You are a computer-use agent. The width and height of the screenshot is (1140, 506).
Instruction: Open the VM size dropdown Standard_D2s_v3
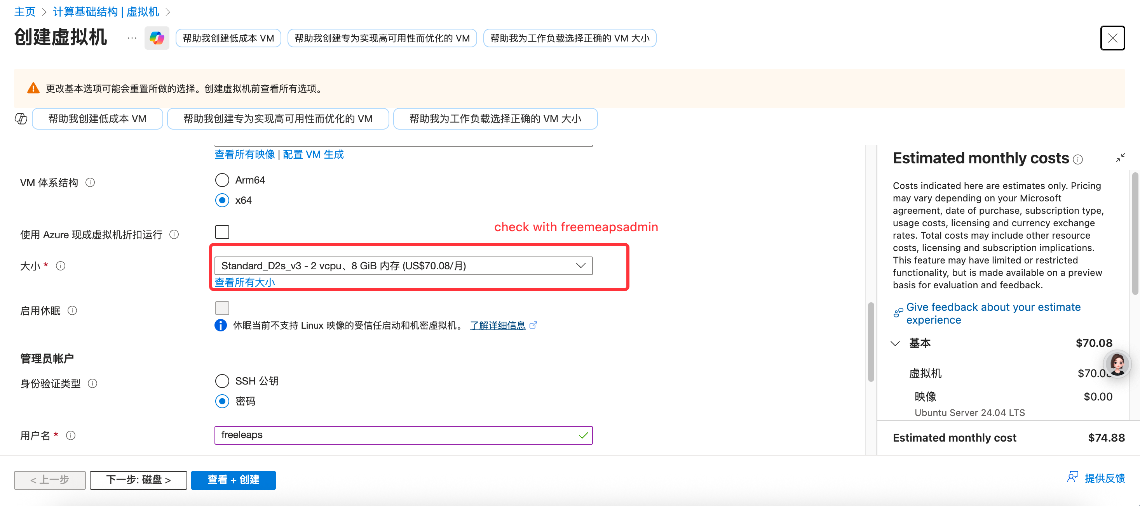click(x=403, y=265)
